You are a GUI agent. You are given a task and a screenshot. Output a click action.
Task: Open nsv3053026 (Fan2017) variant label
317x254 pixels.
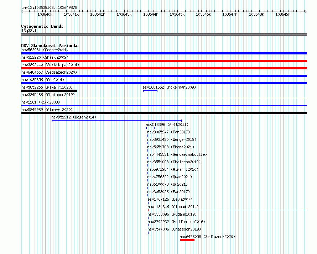click(x=168, y=192)
